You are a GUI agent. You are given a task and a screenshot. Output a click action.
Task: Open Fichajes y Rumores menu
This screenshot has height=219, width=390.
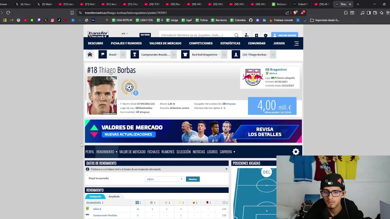[x=126, y=43]
